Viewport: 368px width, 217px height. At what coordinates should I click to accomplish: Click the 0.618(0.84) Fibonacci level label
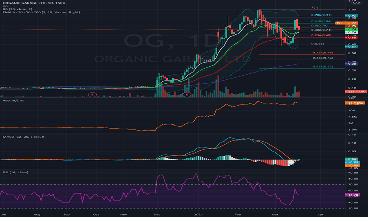(321, 21)
